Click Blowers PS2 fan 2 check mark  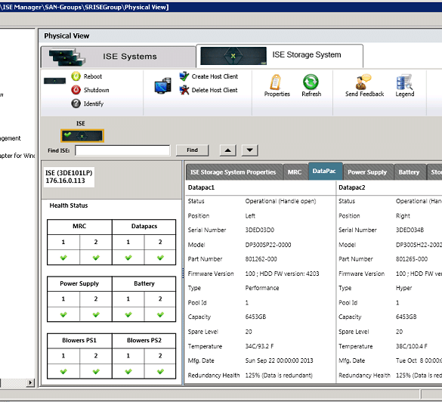(x=160, y=372)
